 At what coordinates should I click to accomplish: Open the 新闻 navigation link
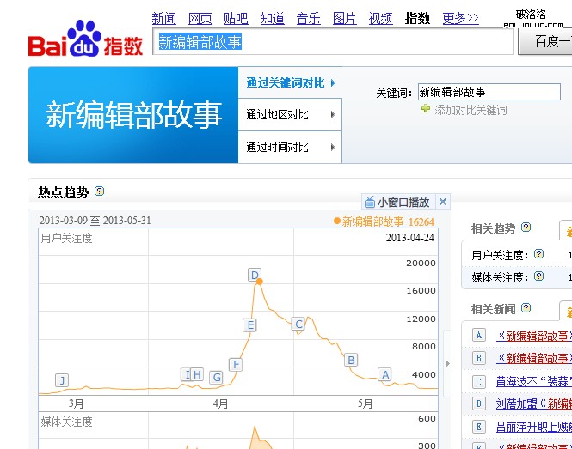pos(163,18)
